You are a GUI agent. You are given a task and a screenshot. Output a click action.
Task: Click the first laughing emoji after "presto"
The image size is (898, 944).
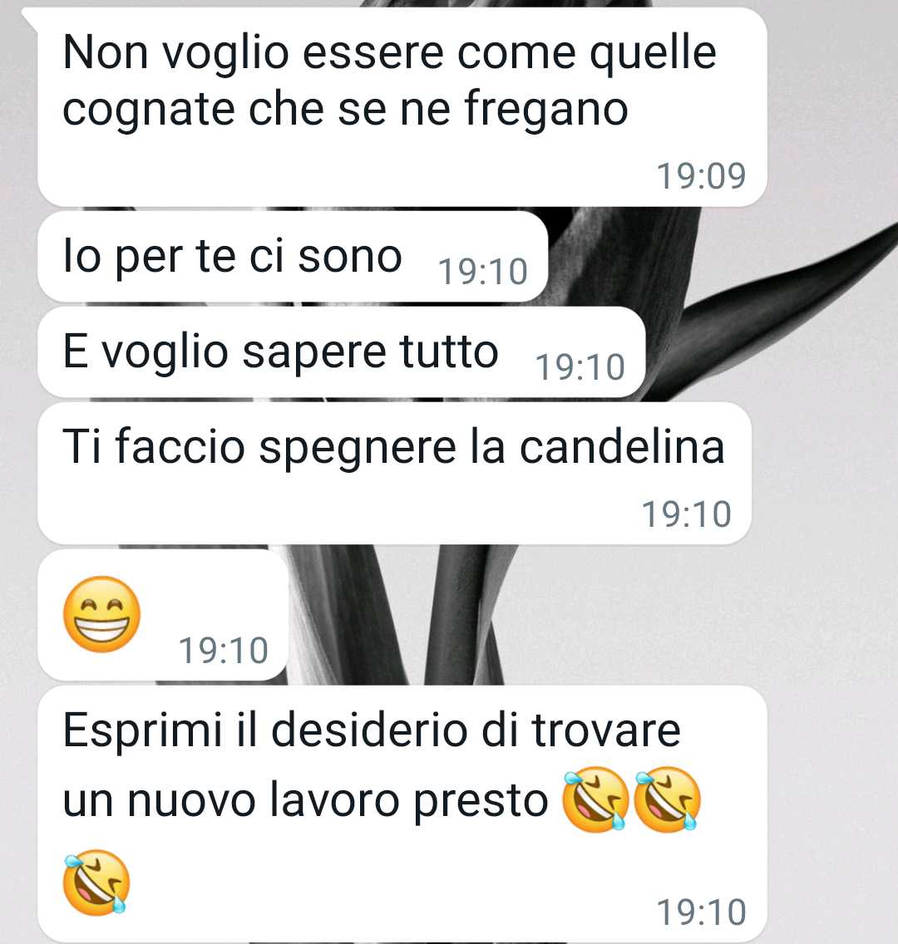tap(595, 799)
